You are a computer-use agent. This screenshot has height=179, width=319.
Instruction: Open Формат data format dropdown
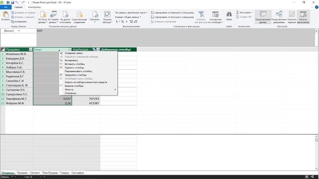tap(128, 17)
